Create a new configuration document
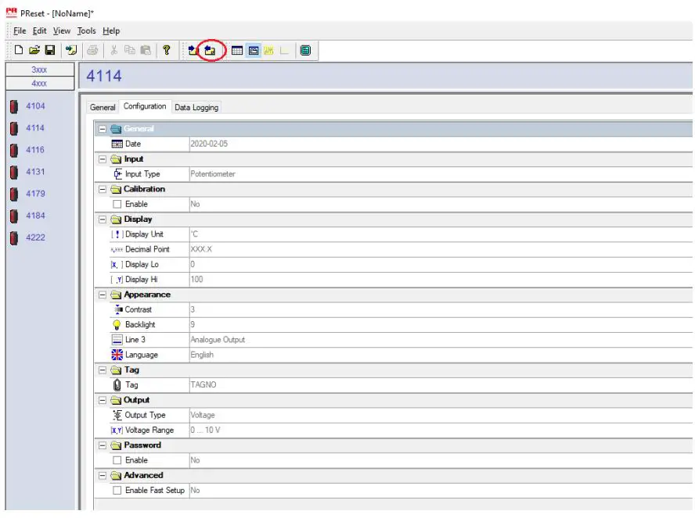This screenshot has width=695, height=518. (x=18, y=50)
